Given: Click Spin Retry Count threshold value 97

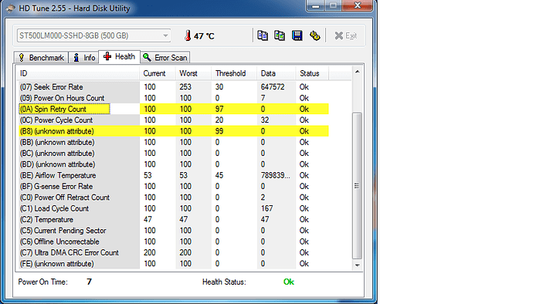Looking at the screenshot, I should pyautogui.click(x=219, y=109).
